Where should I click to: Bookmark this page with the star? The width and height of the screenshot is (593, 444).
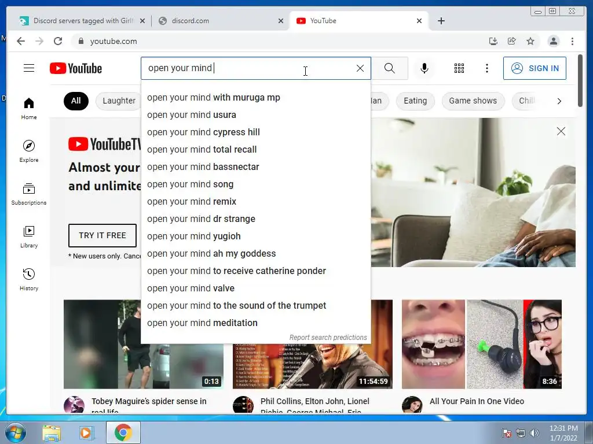pos(530,41)
